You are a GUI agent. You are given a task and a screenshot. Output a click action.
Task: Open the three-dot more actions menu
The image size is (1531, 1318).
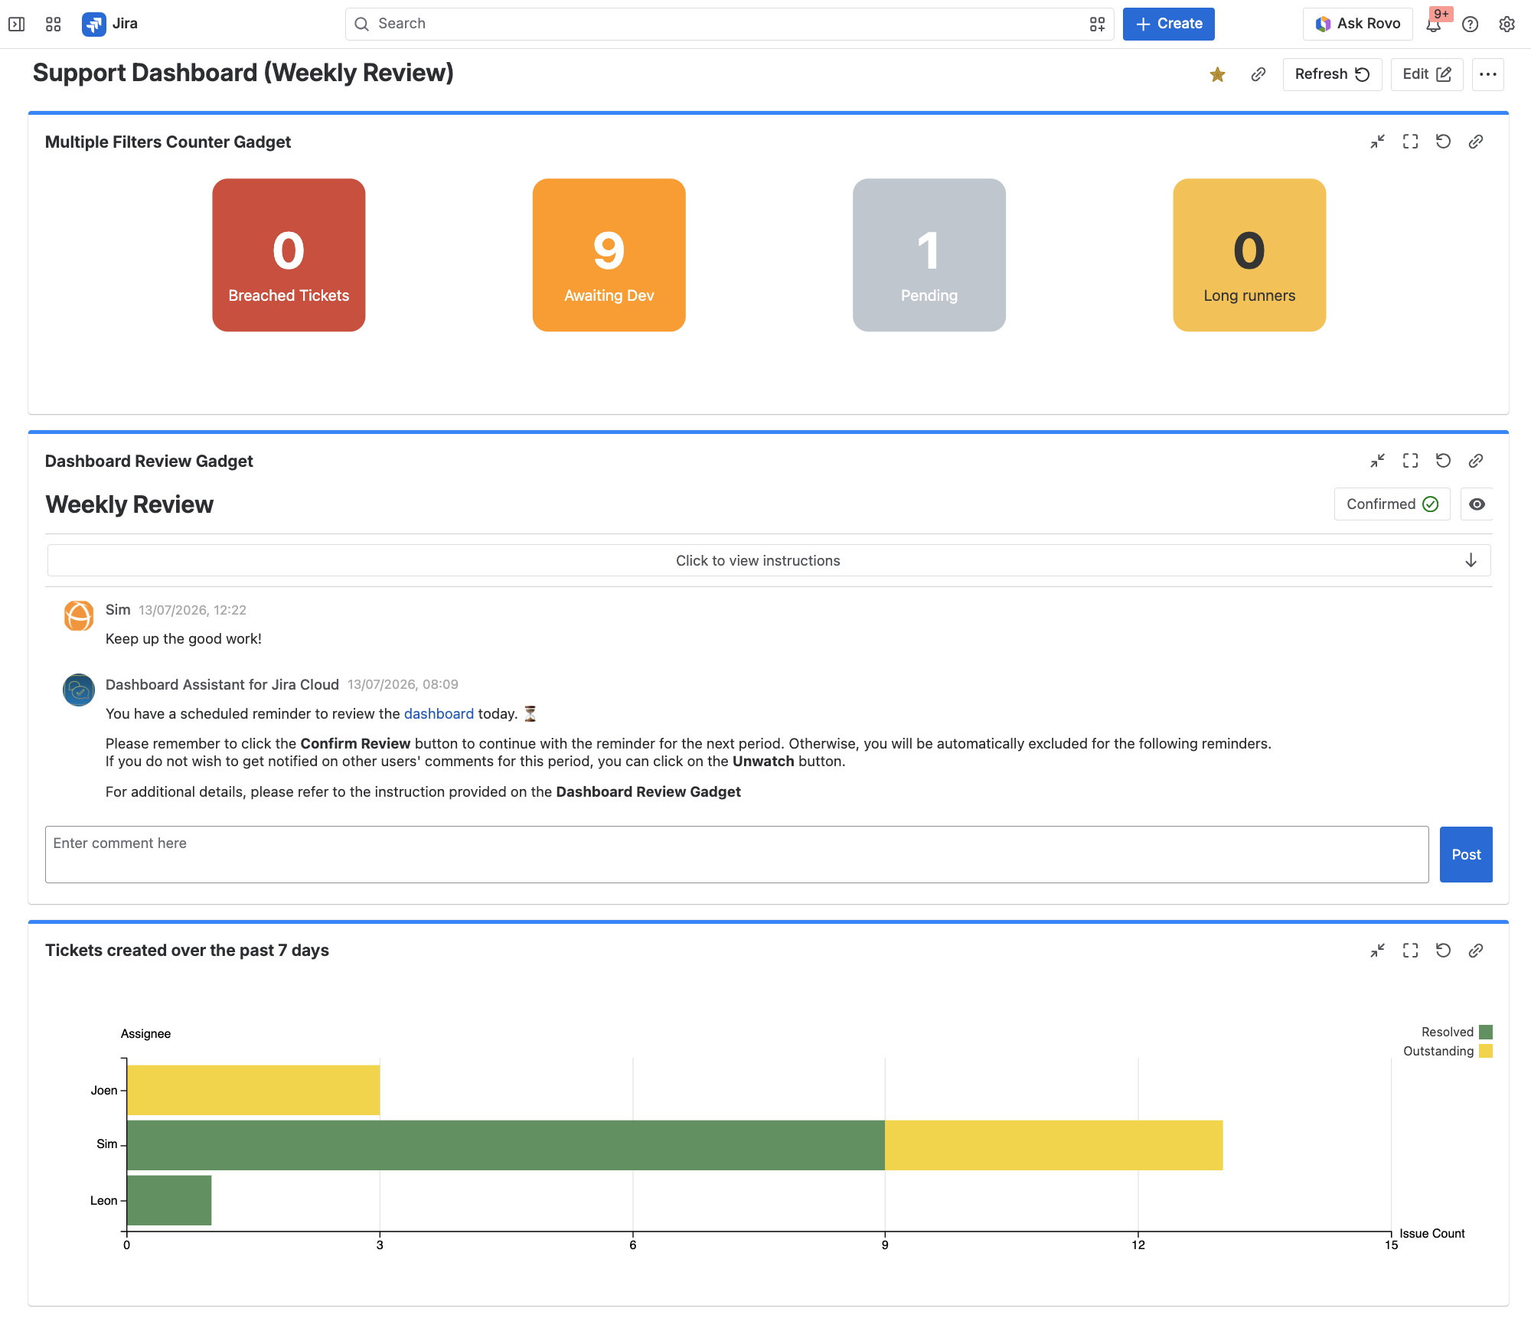(1487, 74)
